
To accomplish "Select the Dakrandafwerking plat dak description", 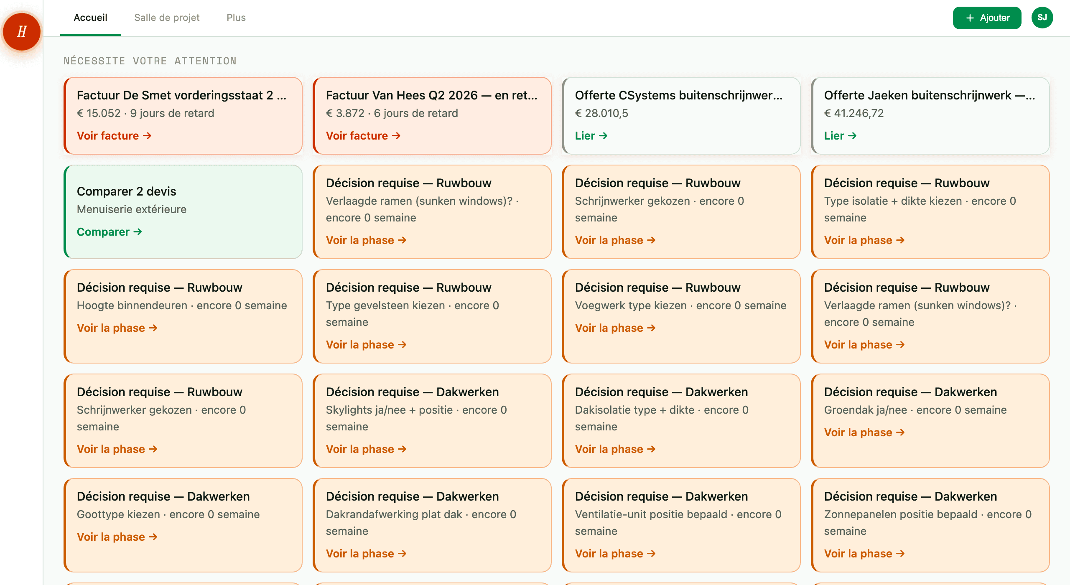I will [x=421, y=522].
